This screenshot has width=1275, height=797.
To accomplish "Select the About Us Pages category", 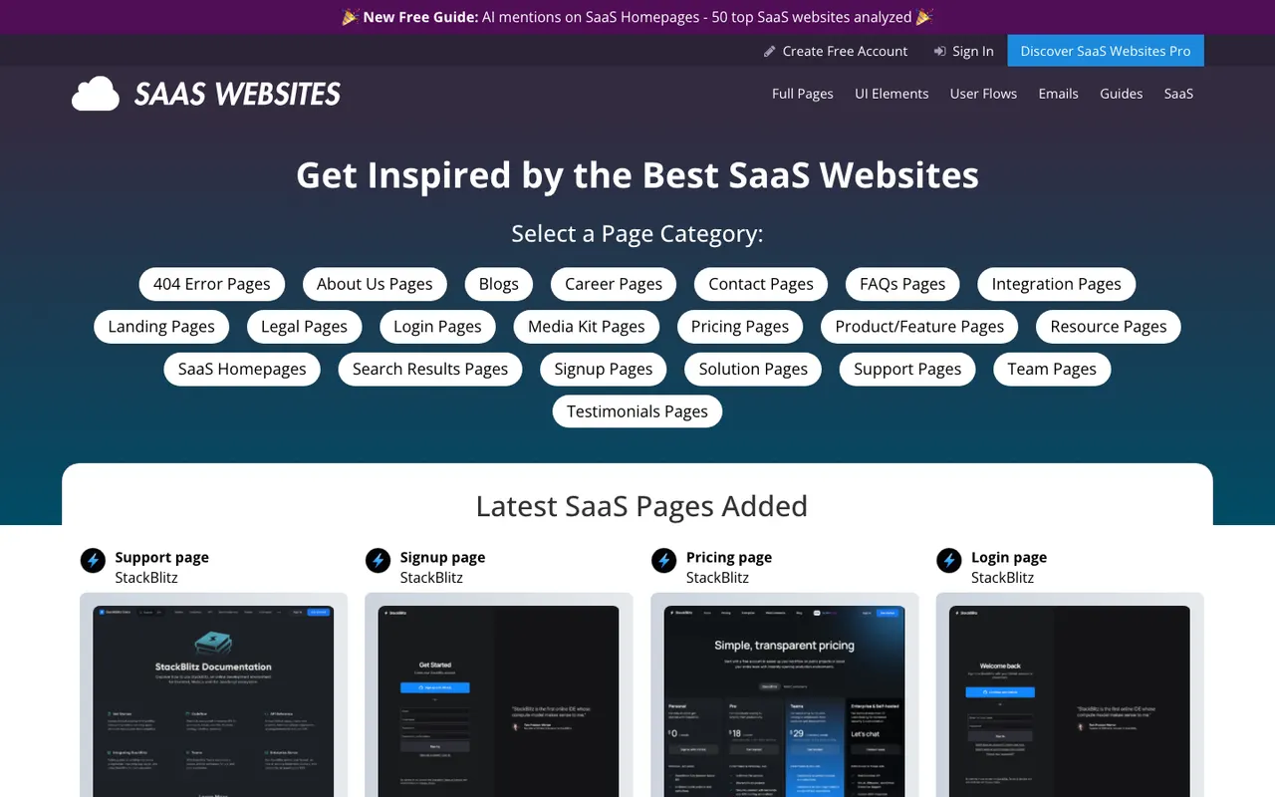I will coord(375,284).
